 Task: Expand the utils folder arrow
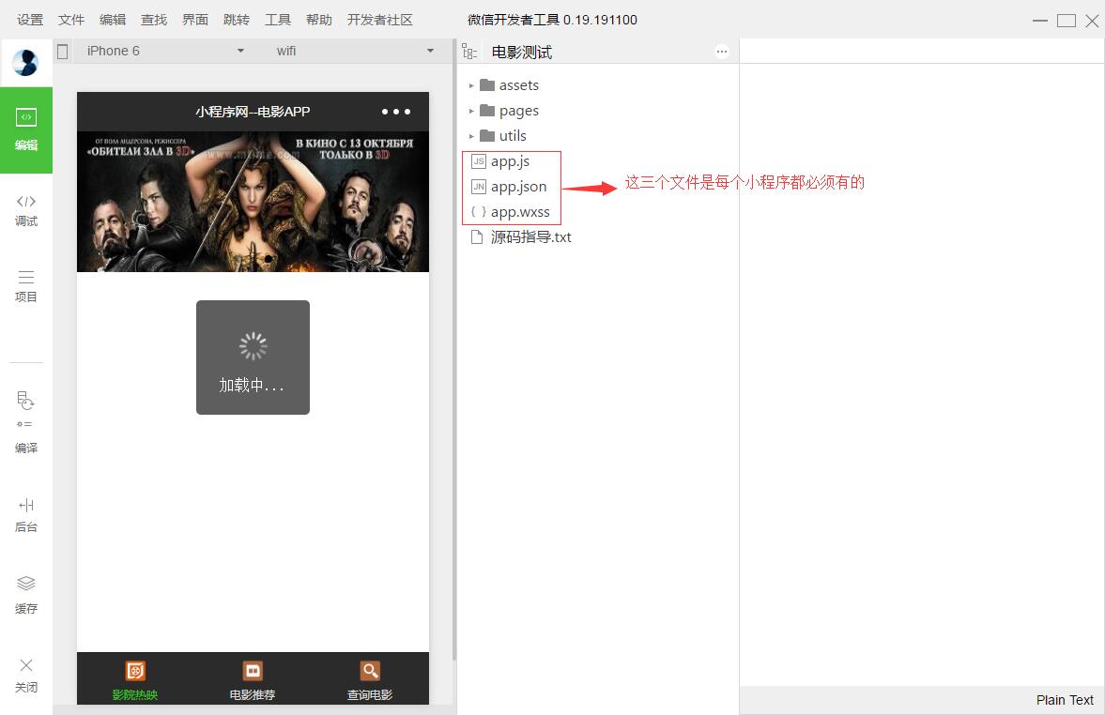(x=471, y=136)
